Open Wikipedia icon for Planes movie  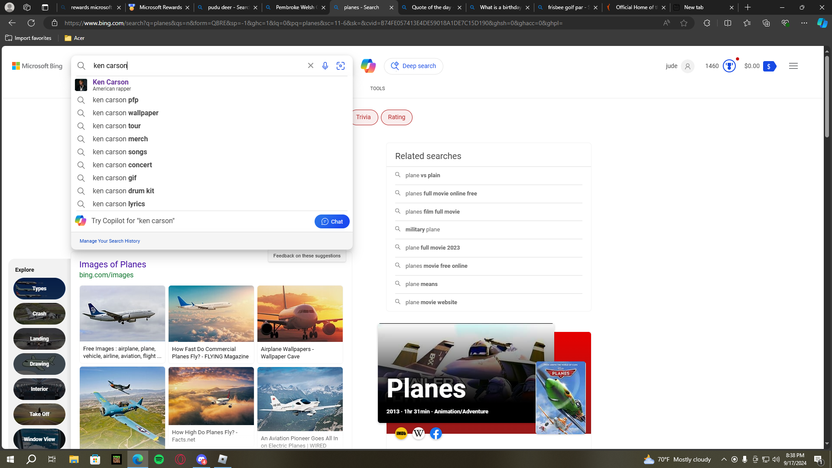419,433
